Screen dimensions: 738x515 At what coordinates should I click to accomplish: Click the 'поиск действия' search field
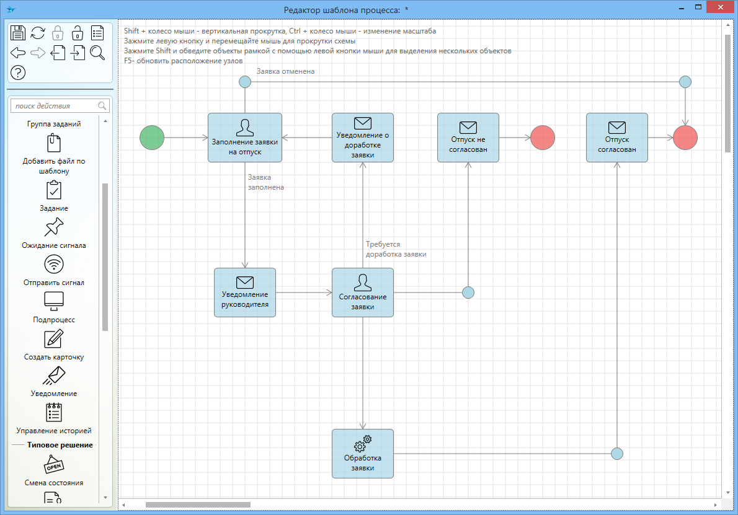point(55,106)
